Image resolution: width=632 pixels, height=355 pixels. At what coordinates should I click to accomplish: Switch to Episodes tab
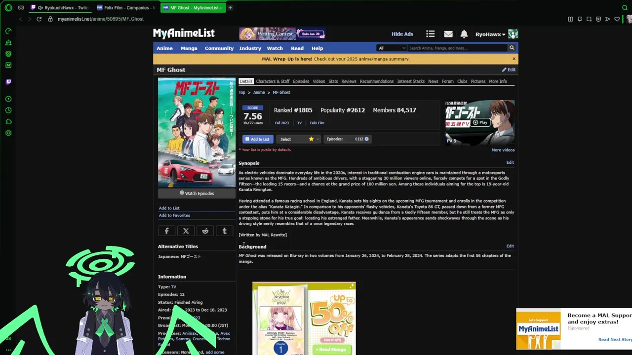point(301,81)
